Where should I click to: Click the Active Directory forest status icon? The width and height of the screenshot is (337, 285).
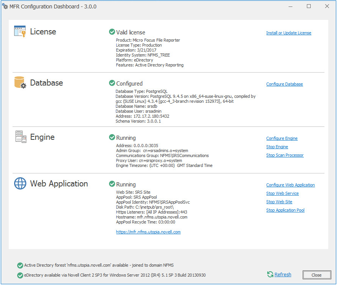pos(20,266)
